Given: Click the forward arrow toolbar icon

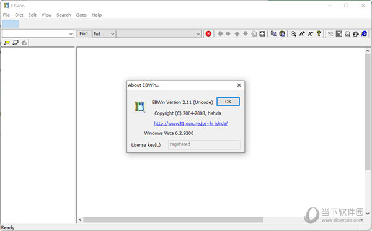Looking at the screenshot, I should (x=228, y=33).
